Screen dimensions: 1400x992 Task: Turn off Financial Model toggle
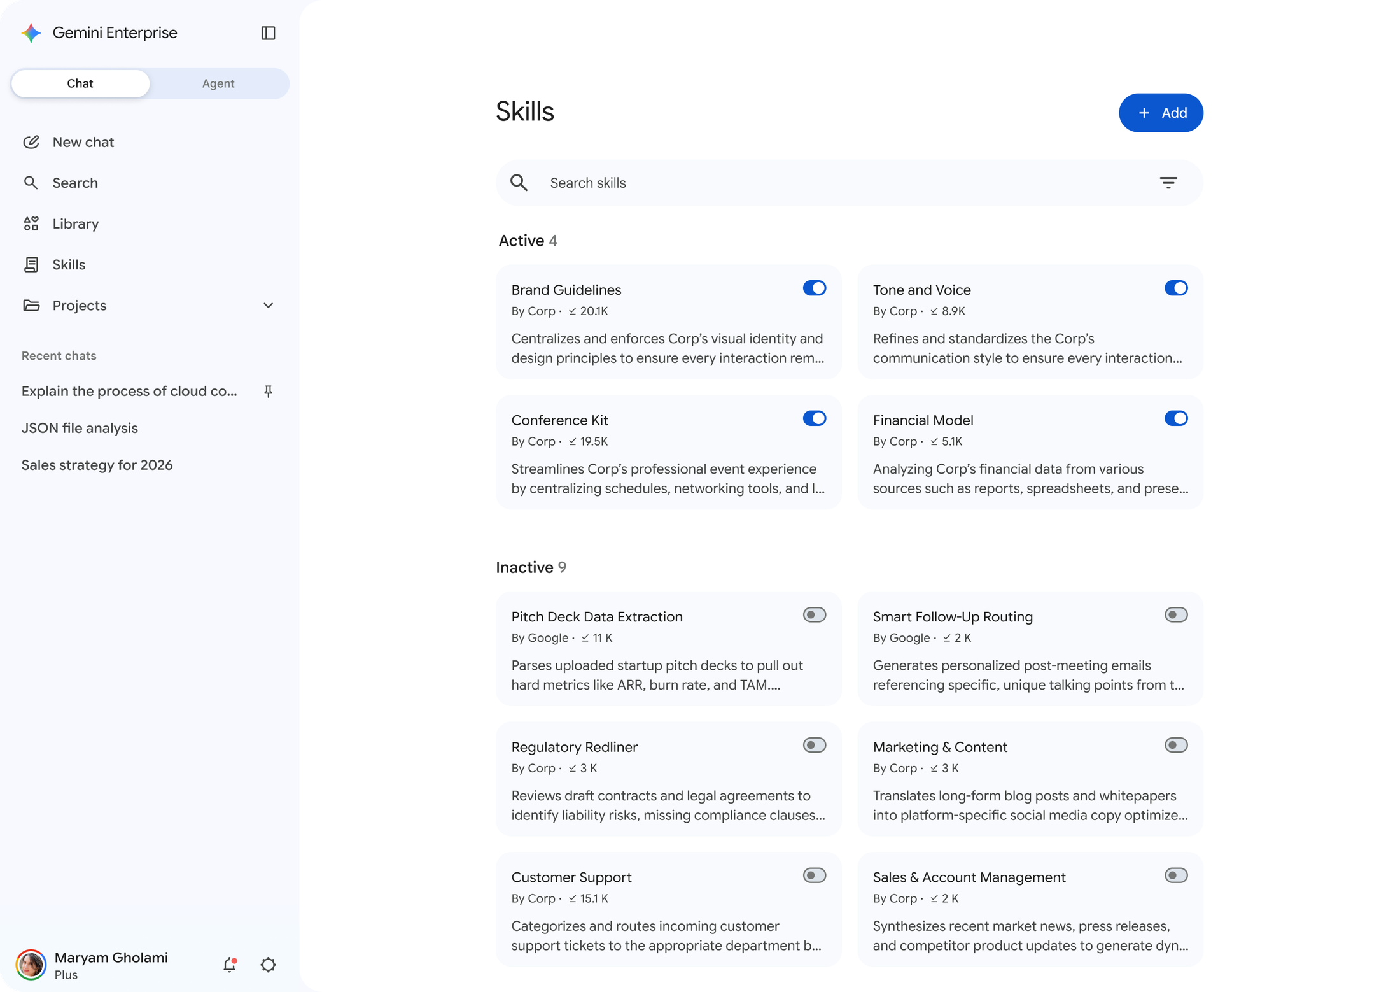[x=1175, y=418]
